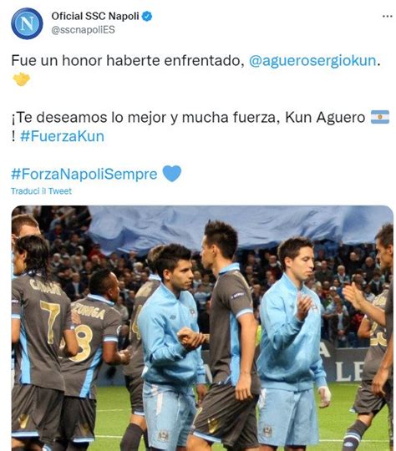Click Zuniga's jersey name in the photo
Viewport: 396px width, 451px height.
coord(89,312)
